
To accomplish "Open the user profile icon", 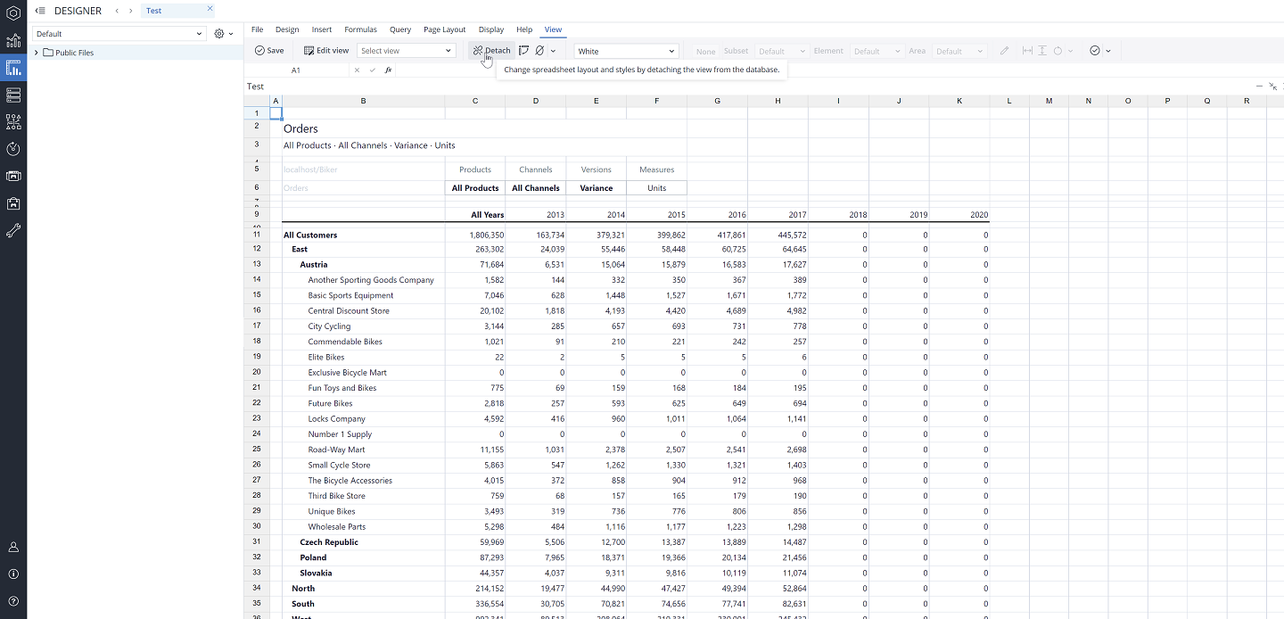I will (x=13, y=547).
